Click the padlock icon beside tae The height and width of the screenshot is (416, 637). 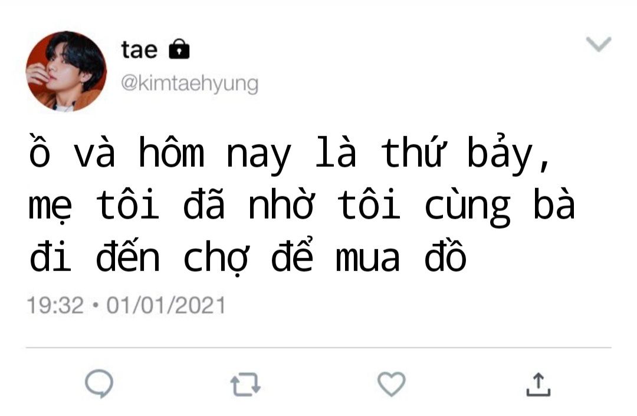[179, 49]
